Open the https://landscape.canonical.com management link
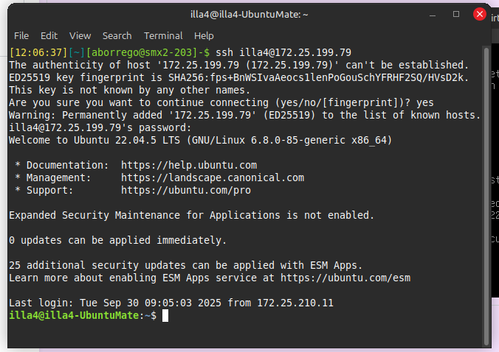 (213, 177)
